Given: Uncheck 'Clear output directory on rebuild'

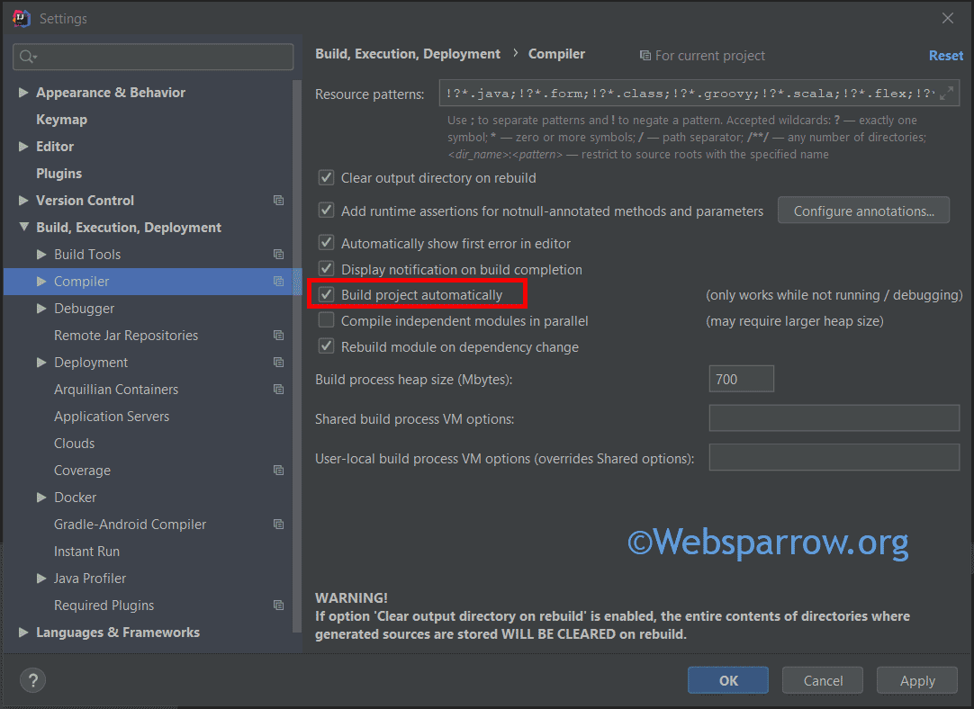Looking at the screenshot, I should coord(326,177).
